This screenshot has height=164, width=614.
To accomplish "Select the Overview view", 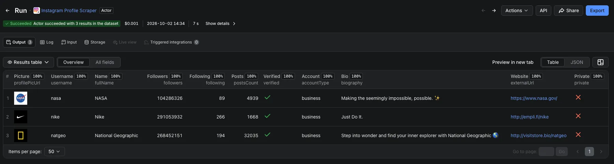I will click(x=73, y=62).
